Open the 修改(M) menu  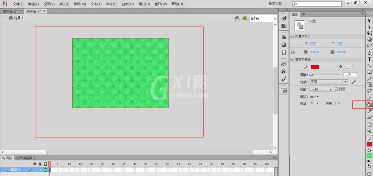pos(80,4)
